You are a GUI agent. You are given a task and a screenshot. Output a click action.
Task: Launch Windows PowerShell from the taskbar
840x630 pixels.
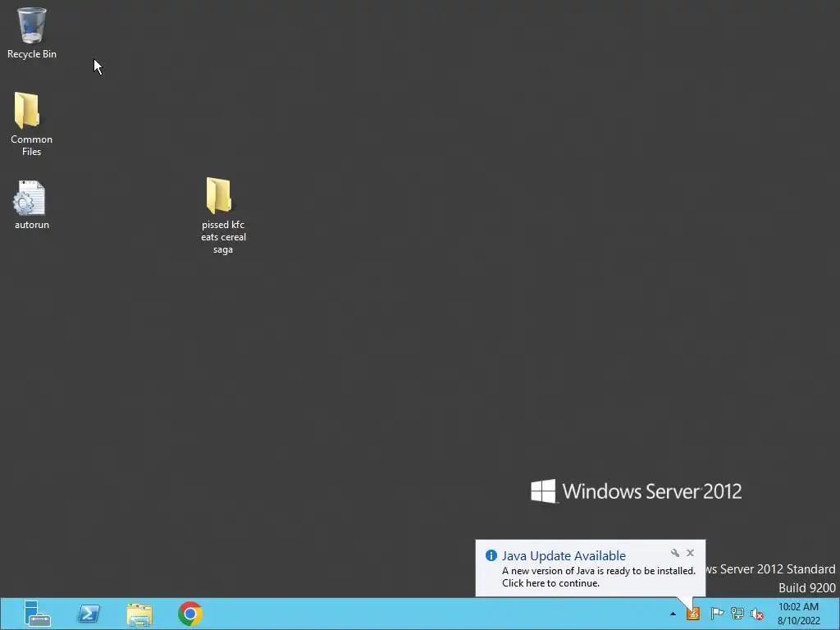coord(89,614)
